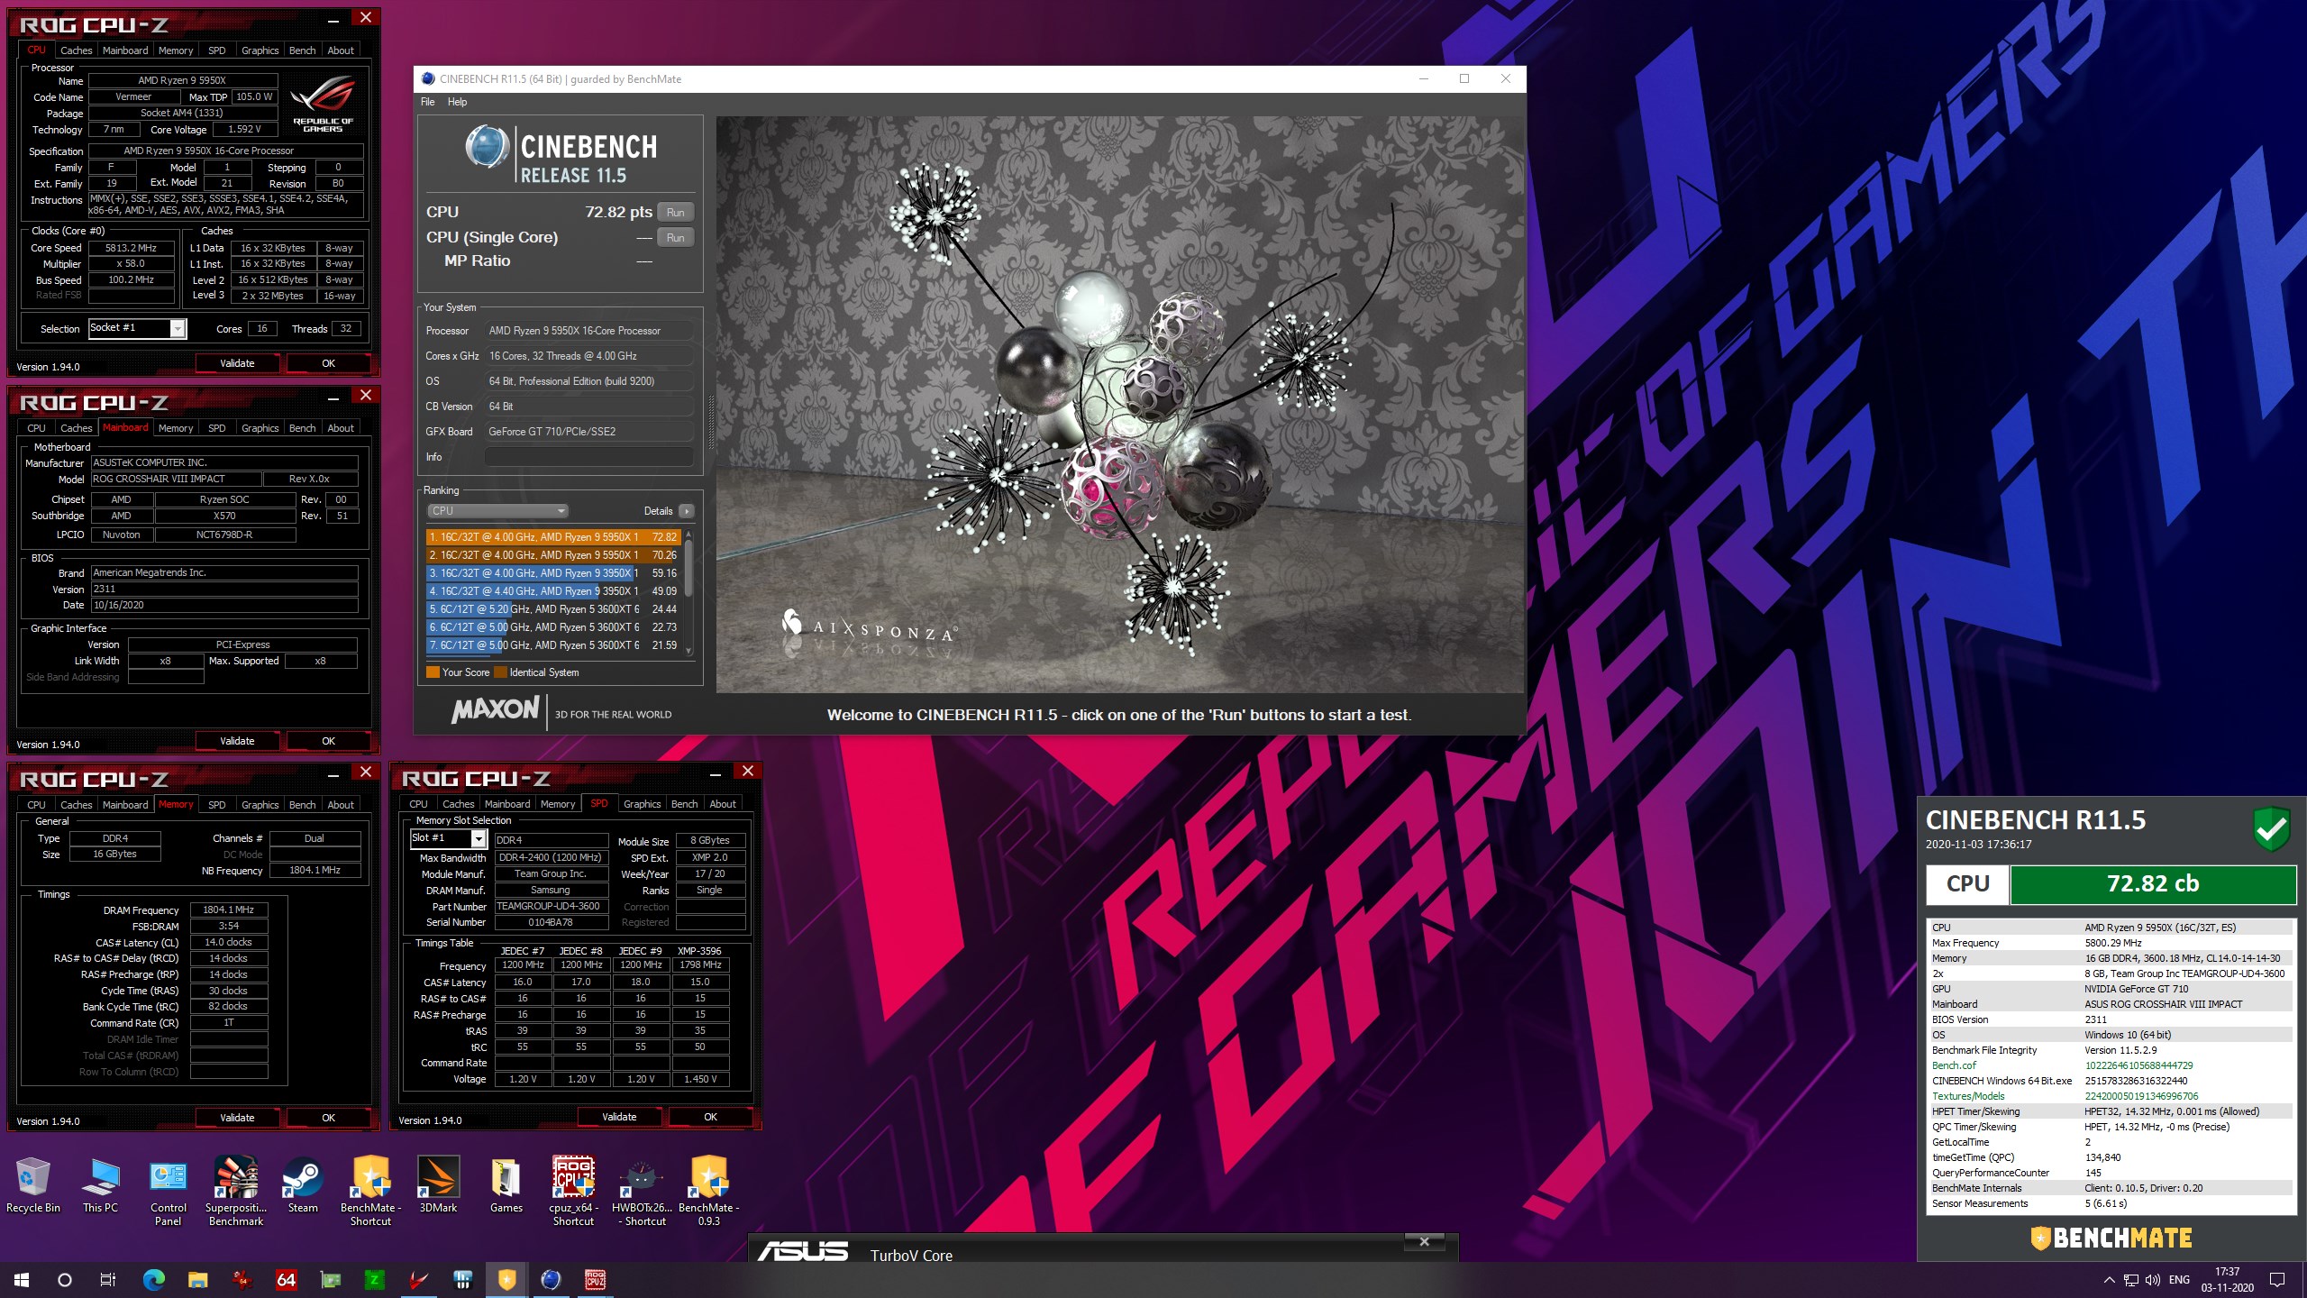Open Task View from the taskbar
Screen dimensions: 2307x1298
[107, 1279]
